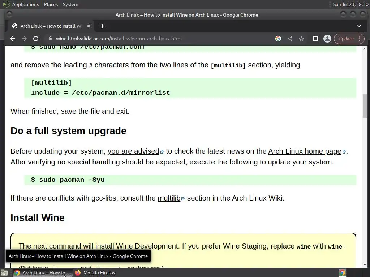Toggle the side panel icon
Viewport: 370px width, 277px height.
click(x=315, y=39)
